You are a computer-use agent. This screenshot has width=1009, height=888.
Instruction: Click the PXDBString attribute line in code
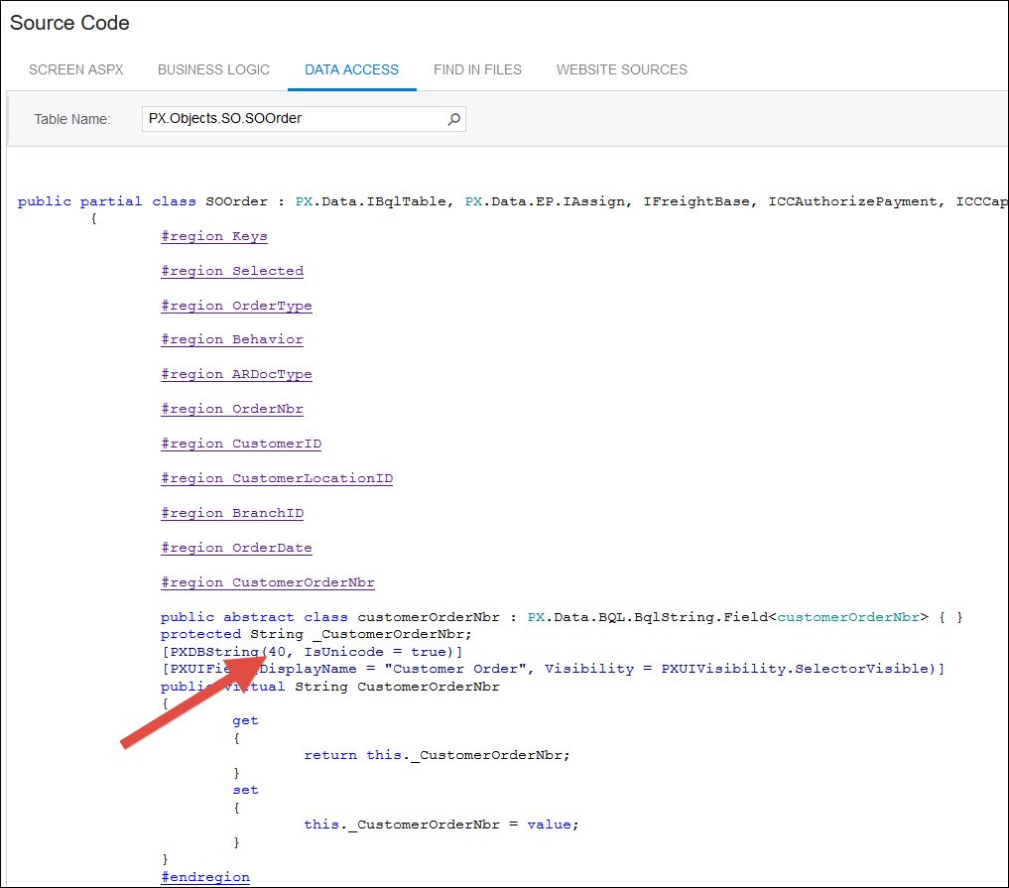pos(312,651)
